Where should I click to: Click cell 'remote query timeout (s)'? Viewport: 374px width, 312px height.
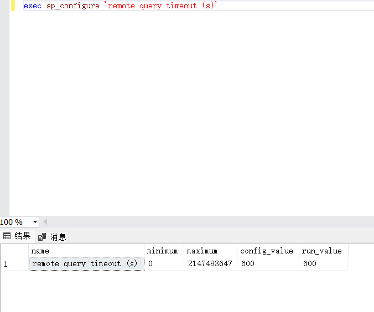(86, 264)
